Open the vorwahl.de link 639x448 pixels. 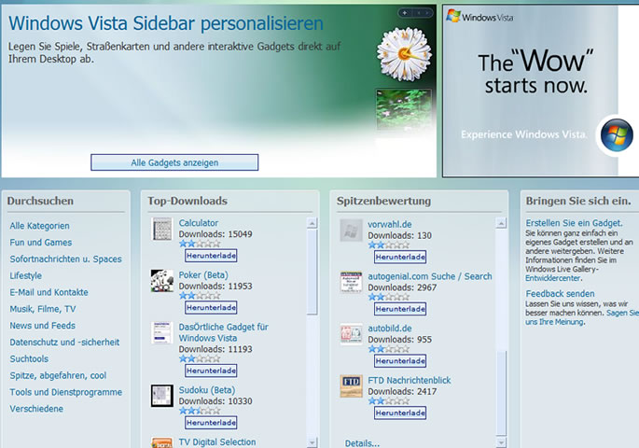pyautogui.click(x=390, y=224)
